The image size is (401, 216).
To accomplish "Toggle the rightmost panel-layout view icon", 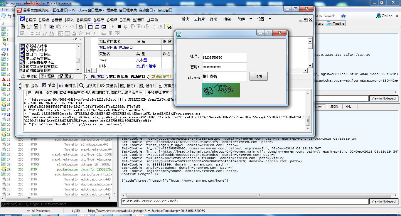I will click(104, 26).
